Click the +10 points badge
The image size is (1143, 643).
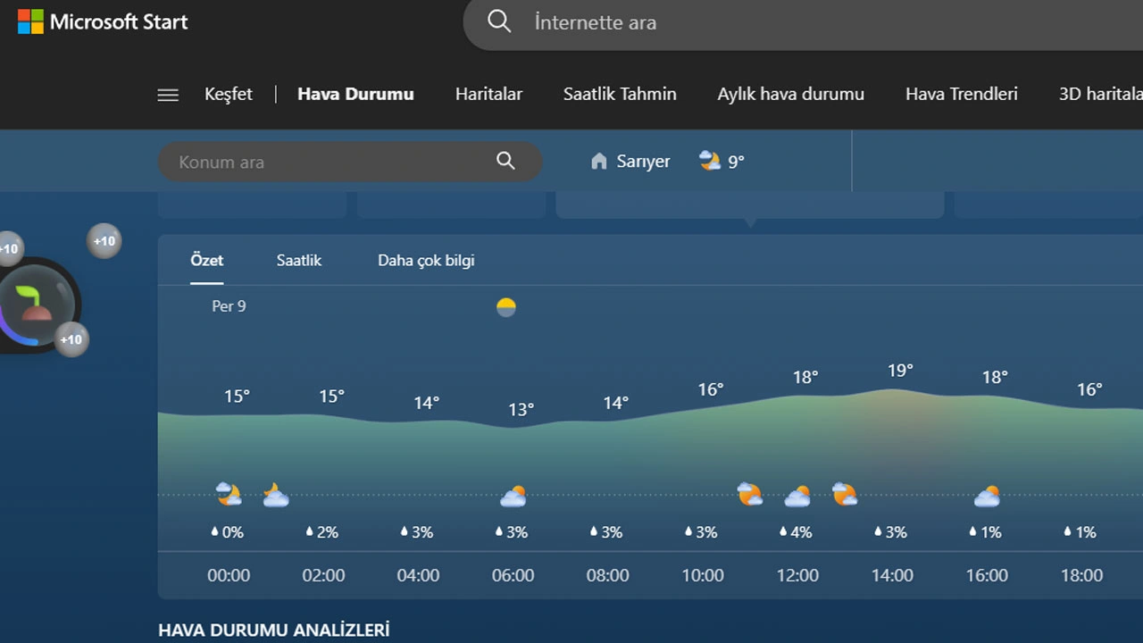point(104,240)
